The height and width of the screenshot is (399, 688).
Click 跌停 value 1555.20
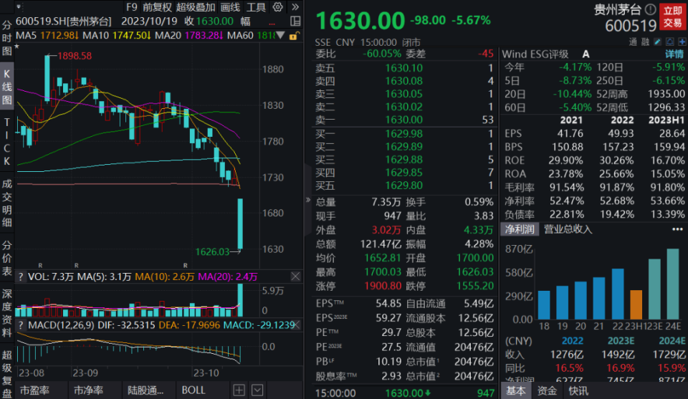[x=475, y=286]
